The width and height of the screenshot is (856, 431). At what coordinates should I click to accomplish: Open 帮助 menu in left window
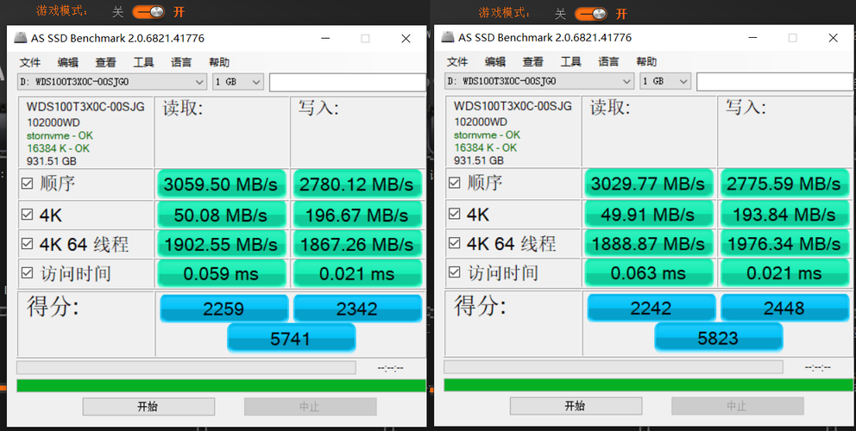219,62
